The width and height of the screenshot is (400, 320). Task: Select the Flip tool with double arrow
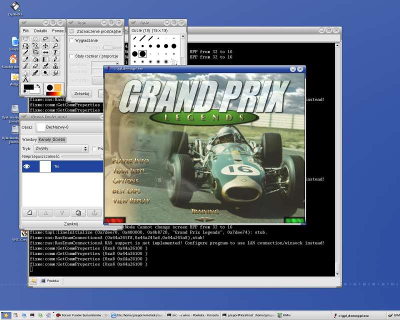pos(45,52)
